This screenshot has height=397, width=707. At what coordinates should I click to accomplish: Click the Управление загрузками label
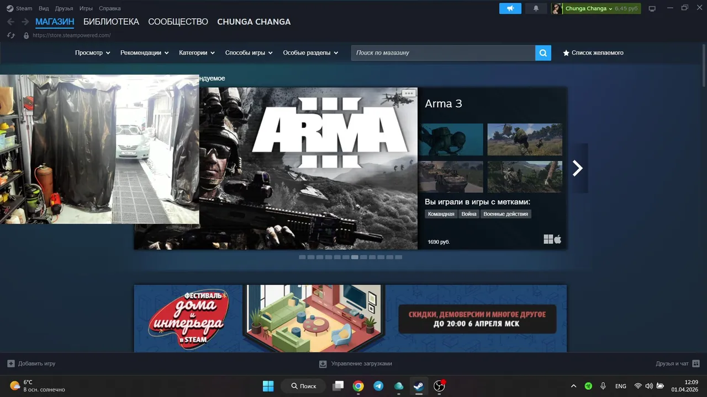coord(361,364)
